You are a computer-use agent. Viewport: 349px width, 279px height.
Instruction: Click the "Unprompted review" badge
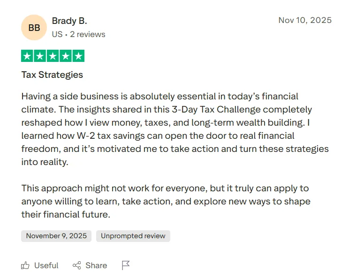click(133, 236)
